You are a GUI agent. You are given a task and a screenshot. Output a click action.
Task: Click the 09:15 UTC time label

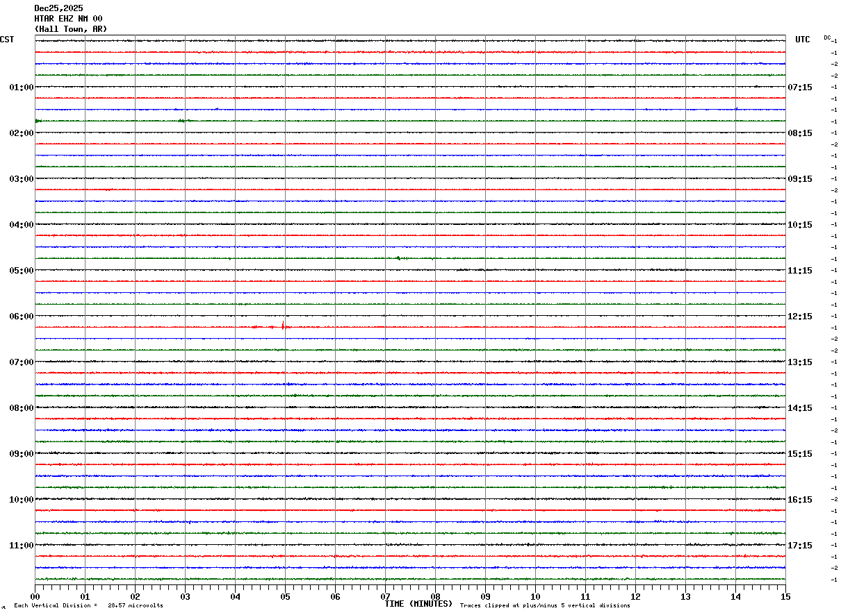pos(799,178)
